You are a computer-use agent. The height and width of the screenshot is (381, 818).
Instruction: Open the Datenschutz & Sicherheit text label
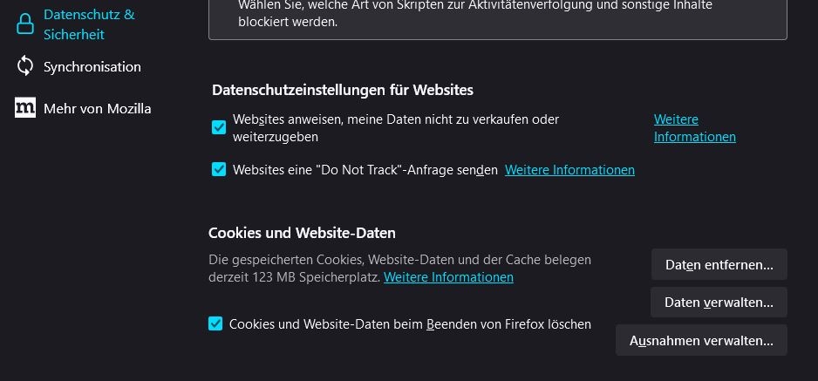coord(89,24)
